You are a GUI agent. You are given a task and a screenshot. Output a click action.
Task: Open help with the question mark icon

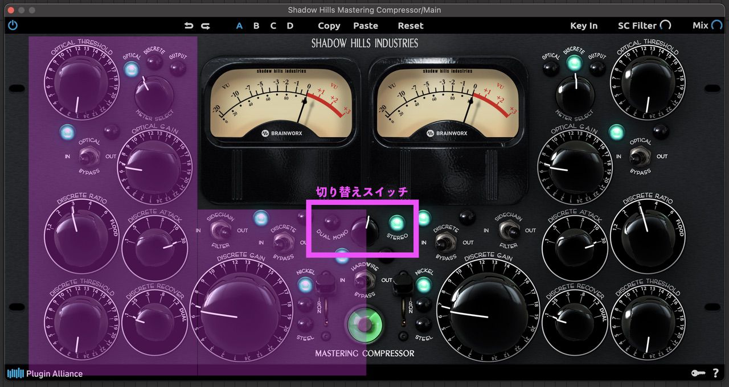coord(715,373)
